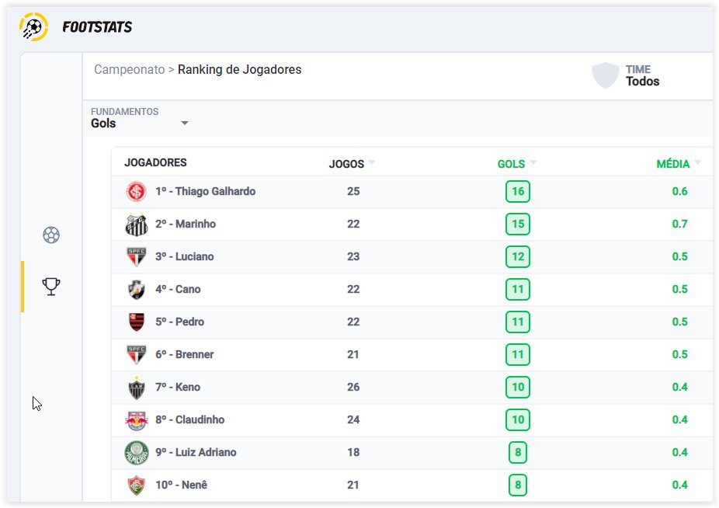Sort table by the Média column arrow
The image size is (719, 508).
coord(698,163)
